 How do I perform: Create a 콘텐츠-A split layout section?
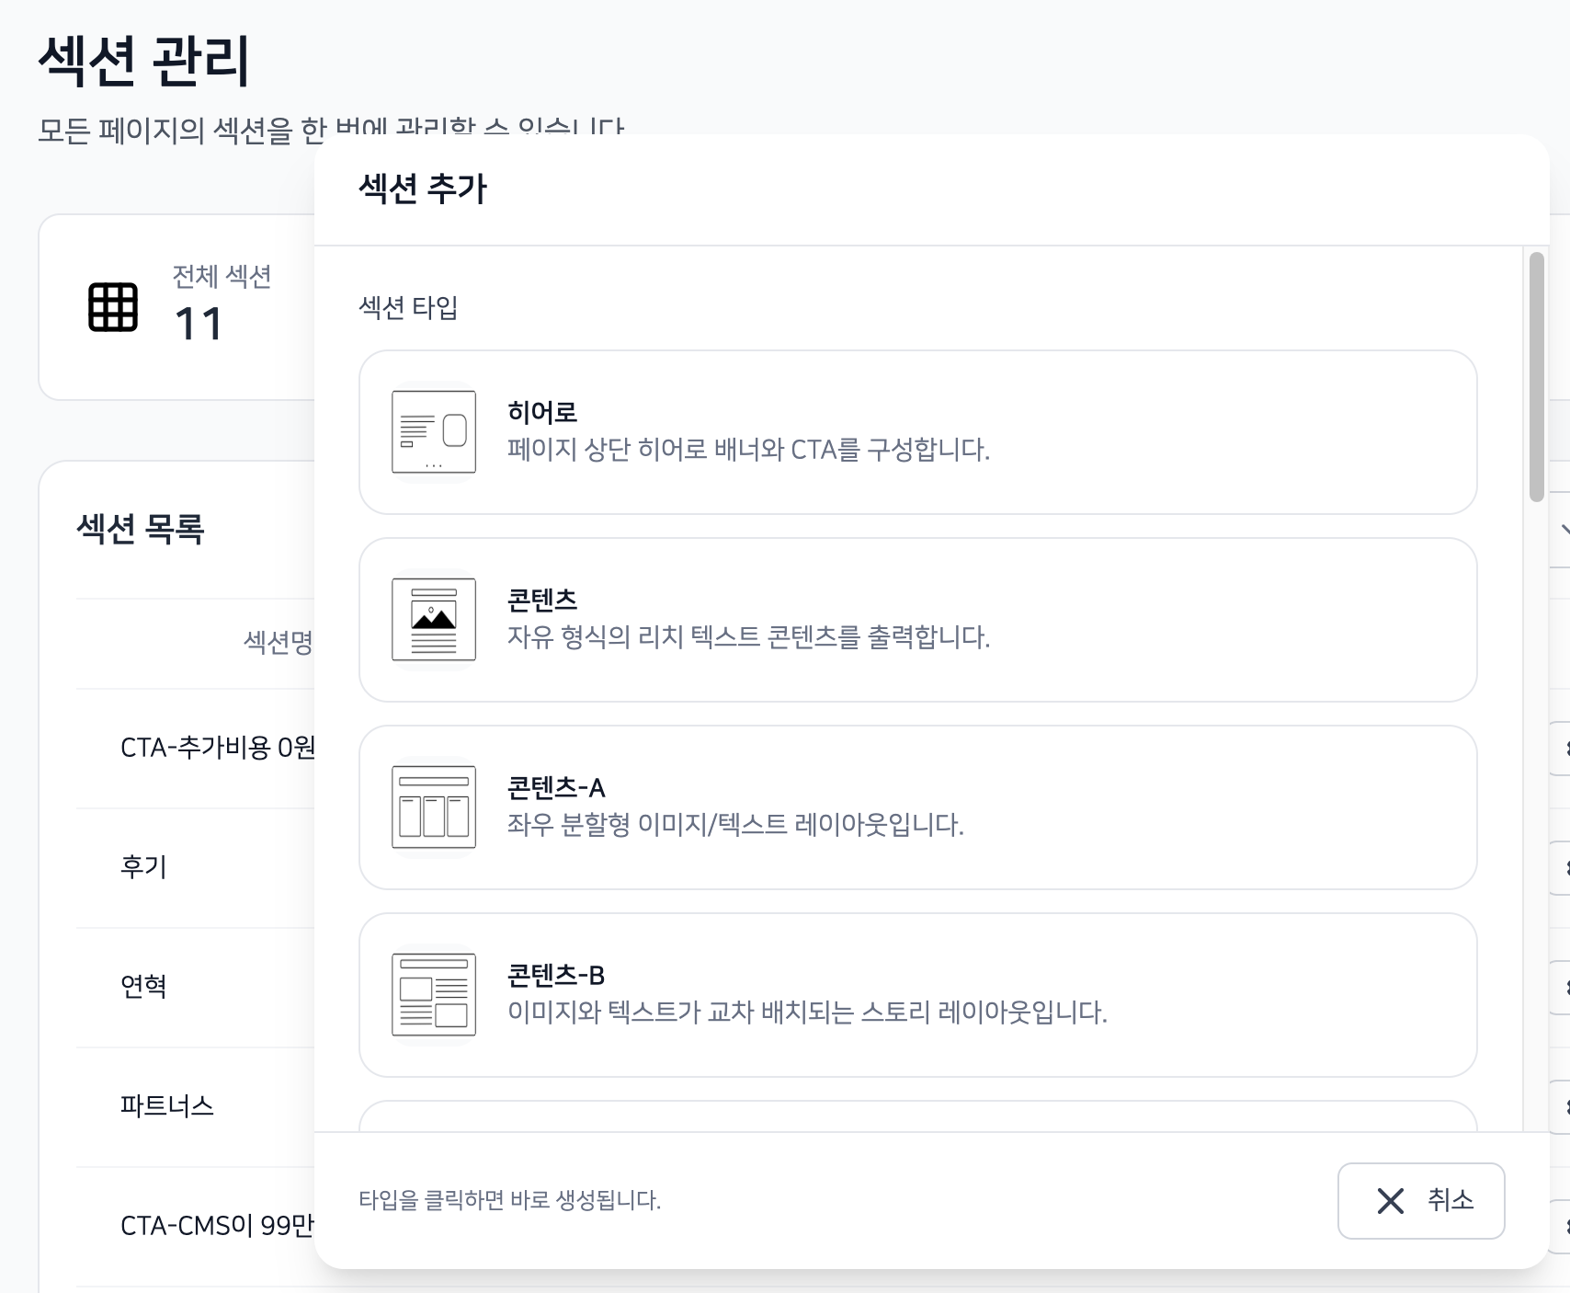coord(919,807)
